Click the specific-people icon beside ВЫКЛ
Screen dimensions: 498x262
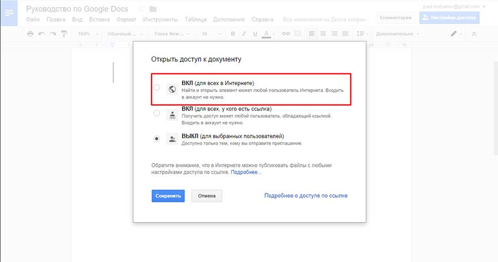[x=172, y=139]
